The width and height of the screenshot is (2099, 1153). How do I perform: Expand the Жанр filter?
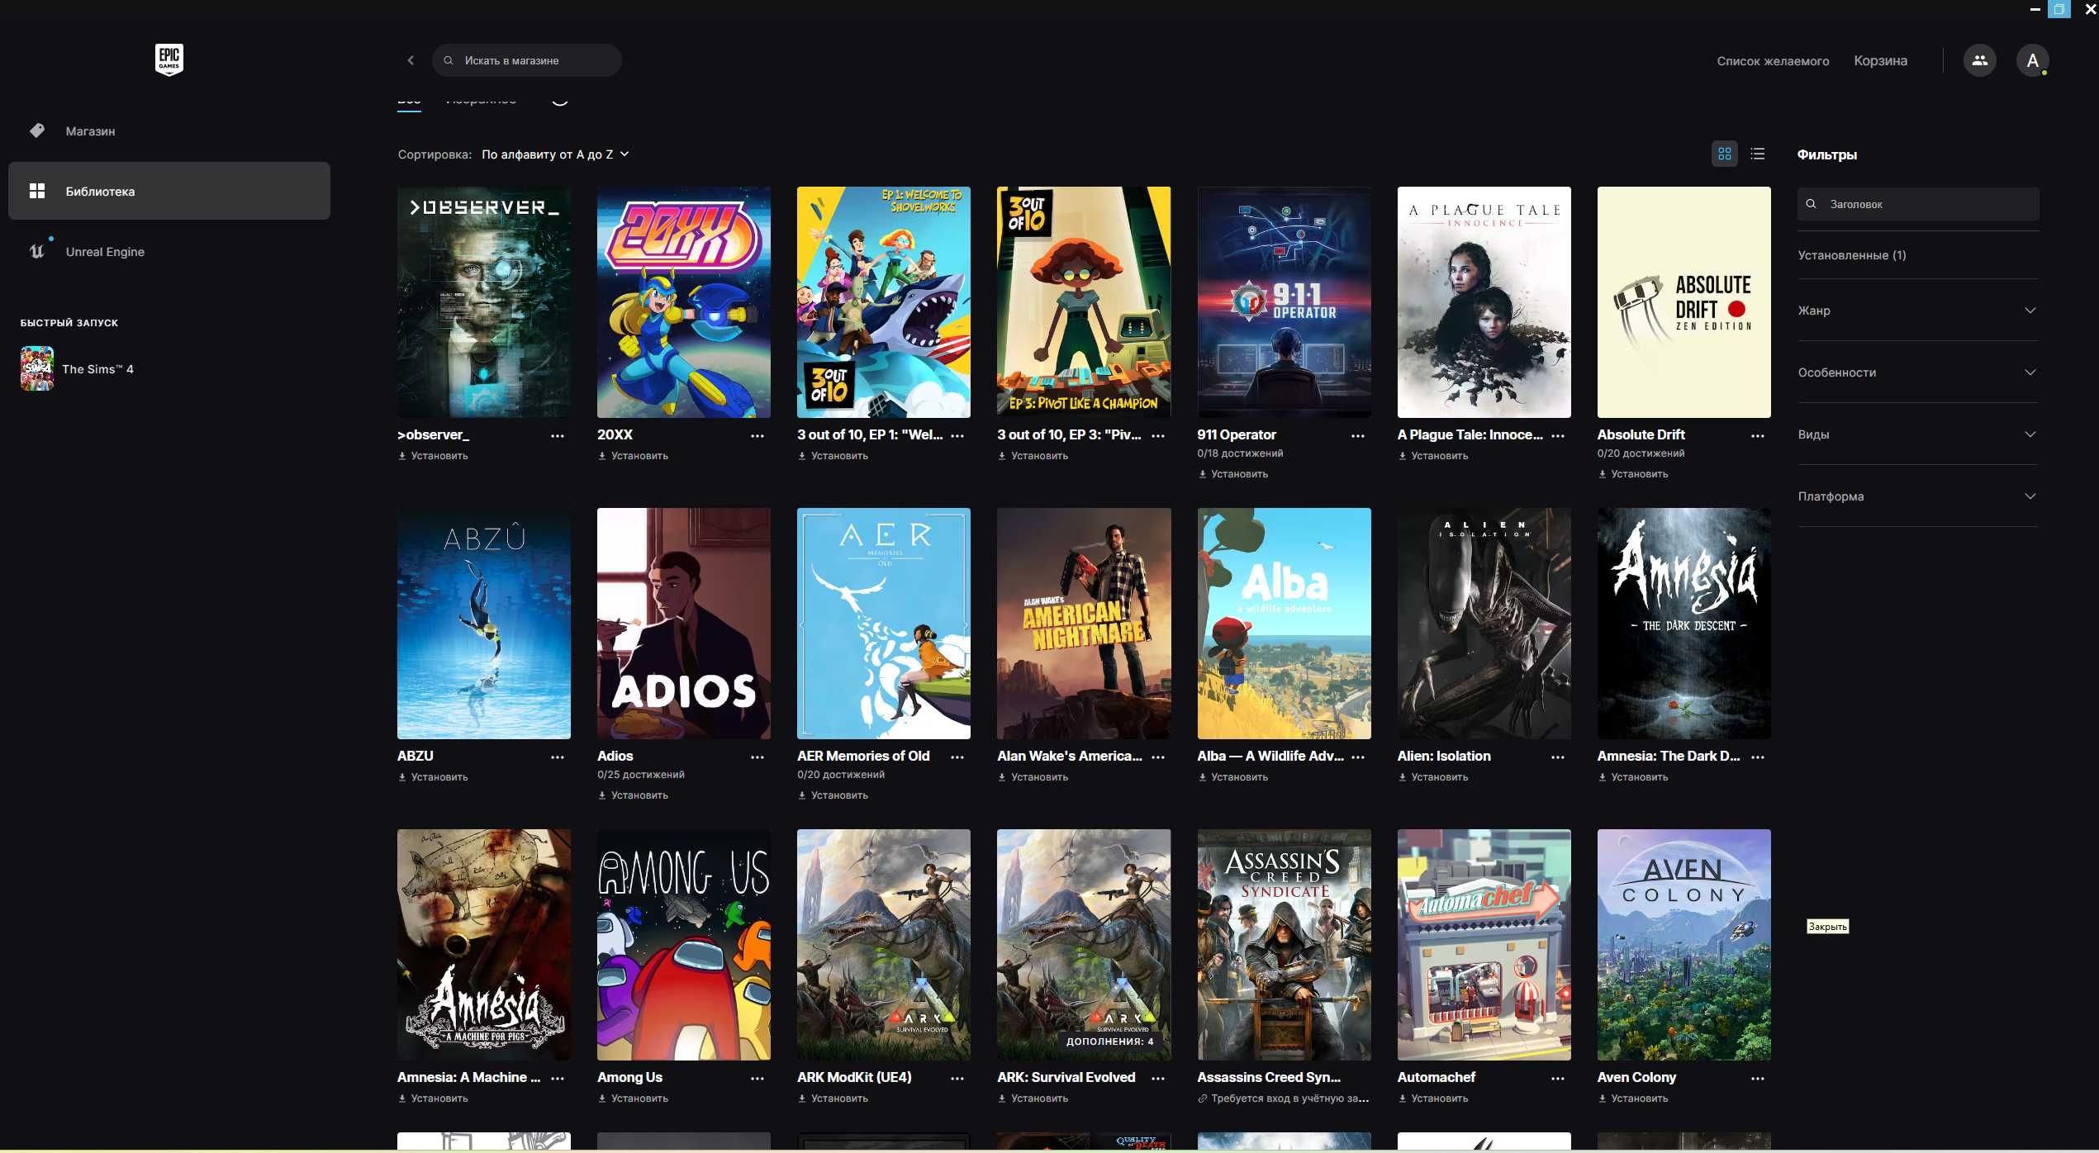[1917, 311]
